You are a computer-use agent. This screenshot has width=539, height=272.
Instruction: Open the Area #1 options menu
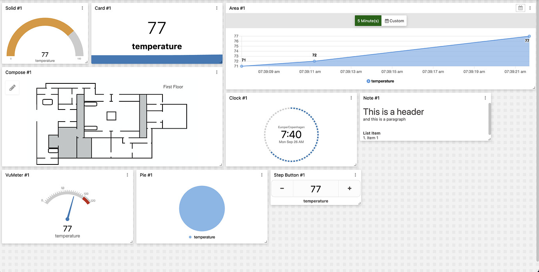[530, 8]
